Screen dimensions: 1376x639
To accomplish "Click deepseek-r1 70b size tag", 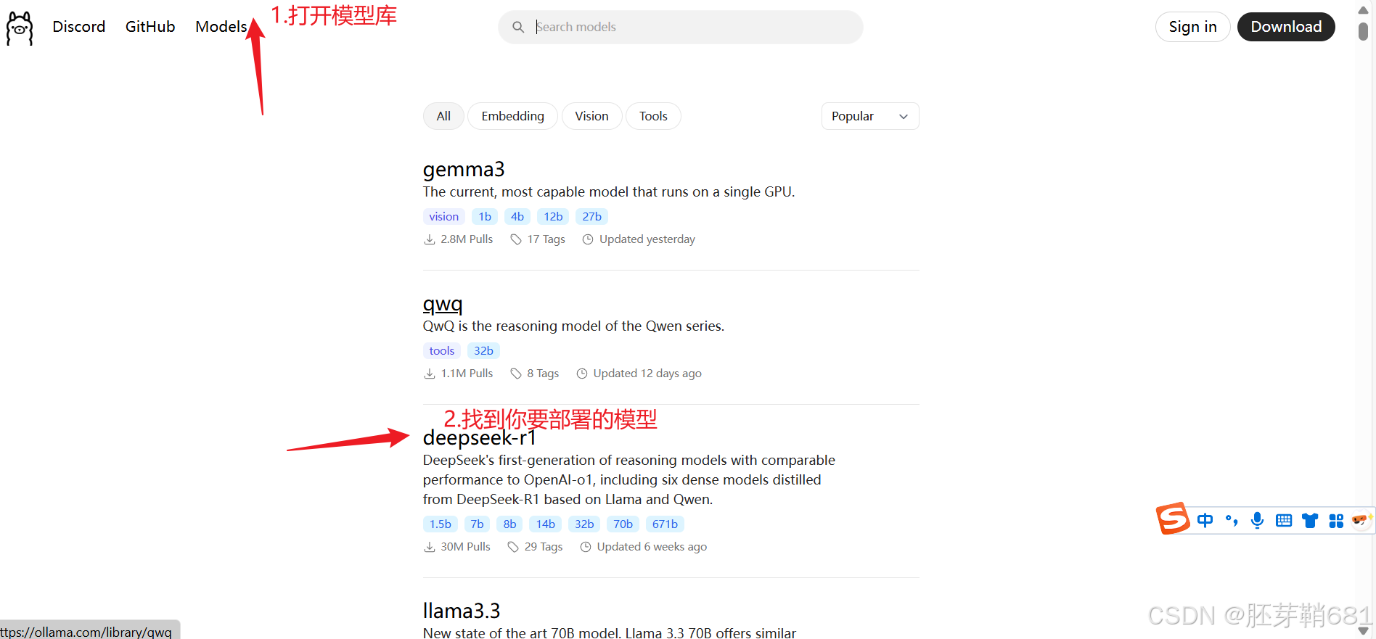I will 623,524.
